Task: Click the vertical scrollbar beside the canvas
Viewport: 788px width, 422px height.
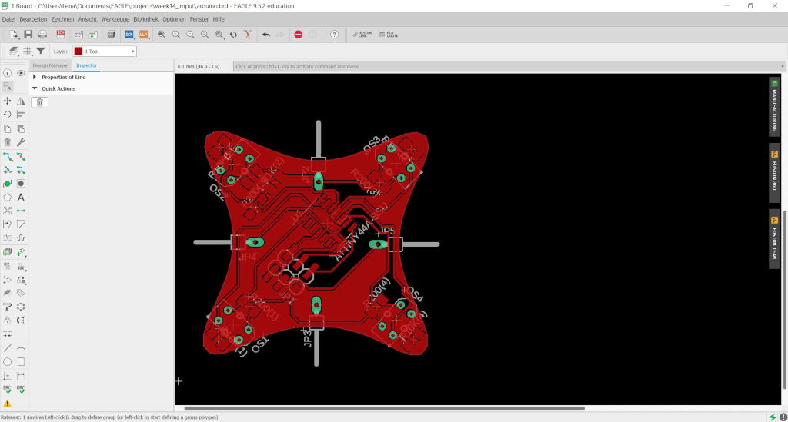Action: [x=784, y=300]
